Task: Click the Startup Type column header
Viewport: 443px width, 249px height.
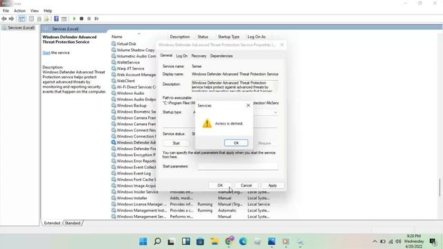Action: (x=228, y=37)
